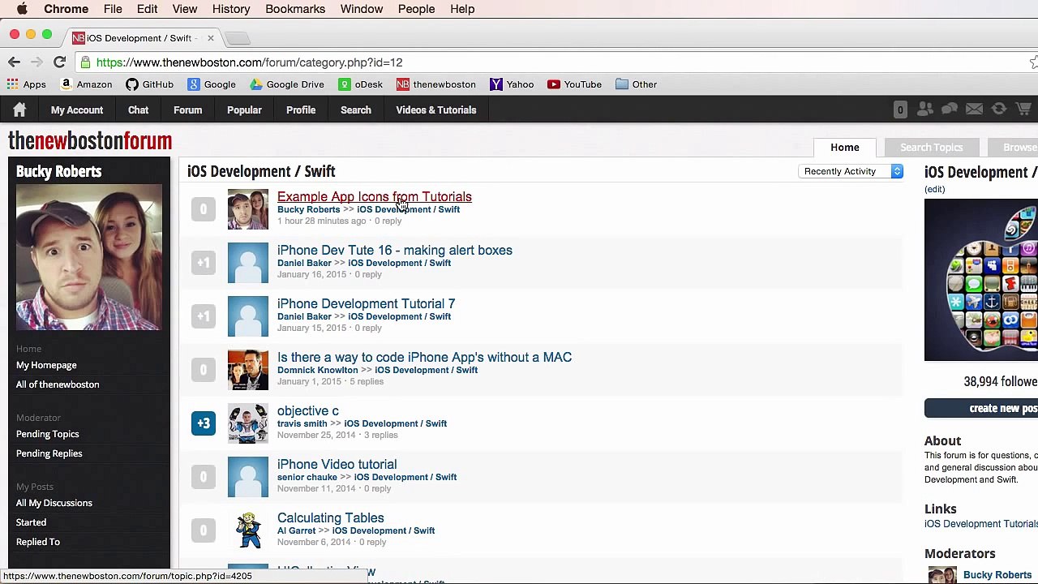Click the browser address bar URL
Image resolution: width=1038 pixels, height=584 pixels.
[250, 62]
